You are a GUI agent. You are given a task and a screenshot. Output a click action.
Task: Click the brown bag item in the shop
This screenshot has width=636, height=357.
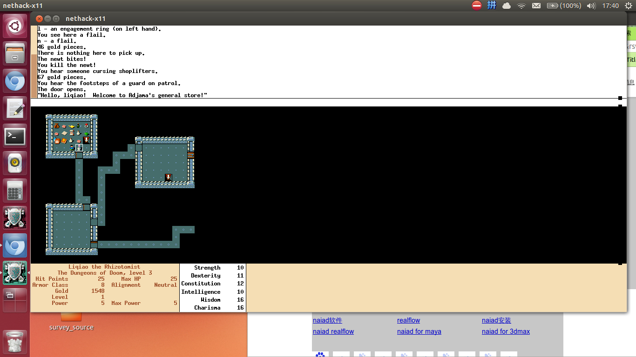[x=57, y=126]
